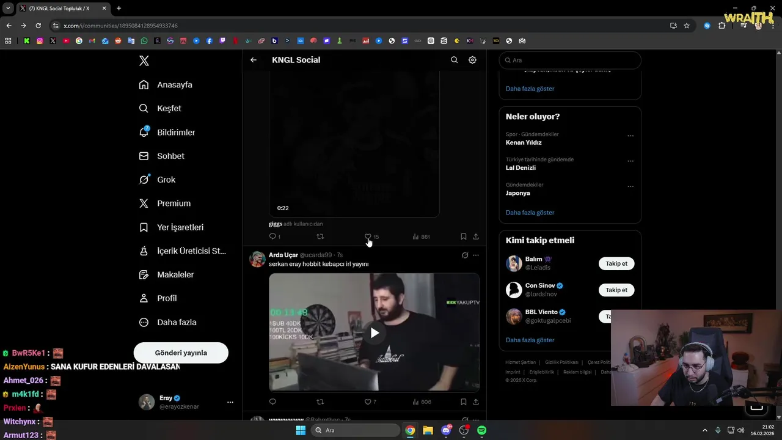The width and height of the screenshot is (782, 440).
Task: Bookmark the giggs video post
Action: [463, 237]
